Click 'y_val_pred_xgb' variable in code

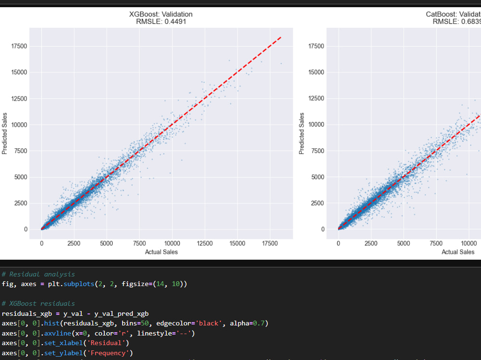coord(122,313)
